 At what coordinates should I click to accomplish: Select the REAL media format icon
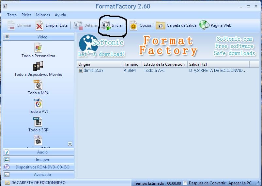tap(38, 140)
